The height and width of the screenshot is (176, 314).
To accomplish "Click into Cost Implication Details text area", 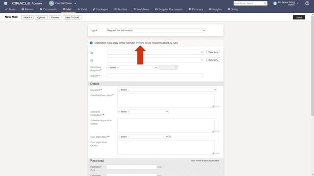I will (166, 147).
